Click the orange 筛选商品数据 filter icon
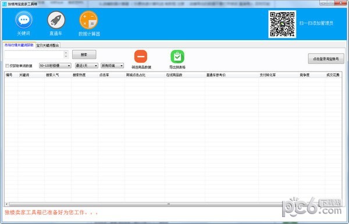The width and height of the screenshot is (349, 224). [x=141, y=56]
